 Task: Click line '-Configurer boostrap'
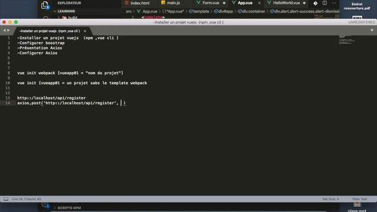tap(41, 43)
